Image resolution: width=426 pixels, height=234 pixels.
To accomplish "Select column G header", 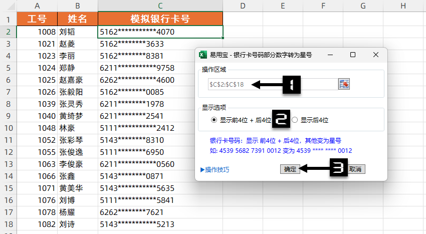I will (363, 6).
